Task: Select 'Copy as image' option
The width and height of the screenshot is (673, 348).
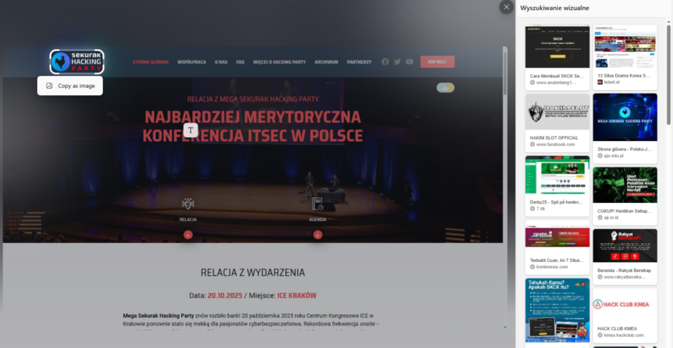Action: [x=70, y=86]
